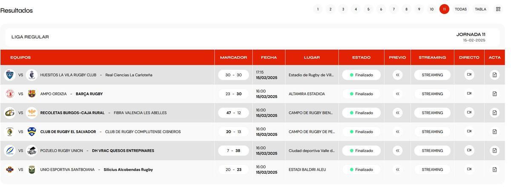The image size is (511, 189).
Task: Open previo for Recoletas Burgos match
Action: coord(398,113)
